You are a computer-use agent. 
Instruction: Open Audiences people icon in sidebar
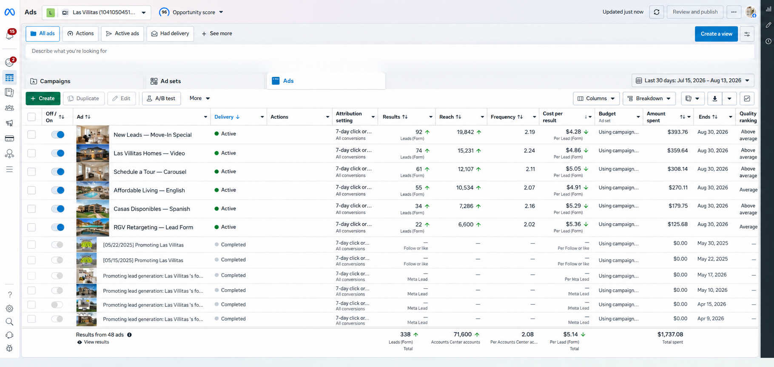[9, 108]
